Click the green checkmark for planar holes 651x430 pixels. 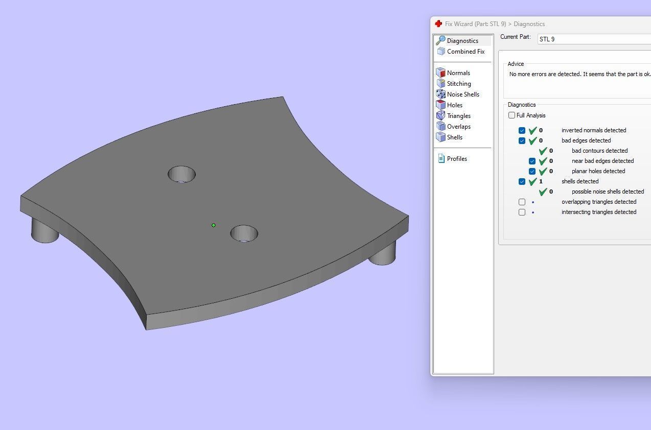coord(543,171)
